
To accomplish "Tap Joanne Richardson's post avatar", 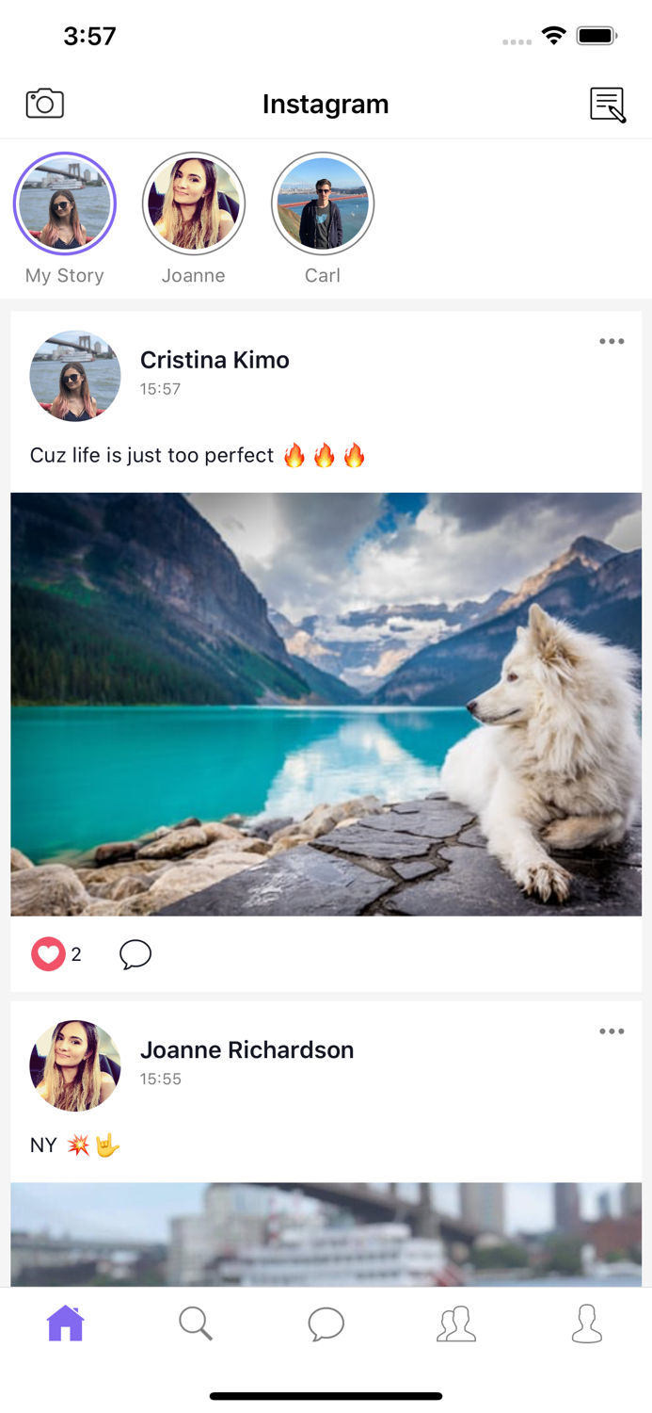I will point(75,1065).
